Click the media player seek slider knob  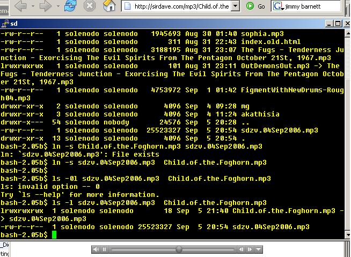click(x=179, y=249)
